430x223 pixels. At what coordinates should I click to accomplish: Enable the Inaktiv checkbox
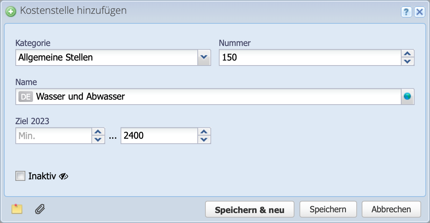point(20,176)
